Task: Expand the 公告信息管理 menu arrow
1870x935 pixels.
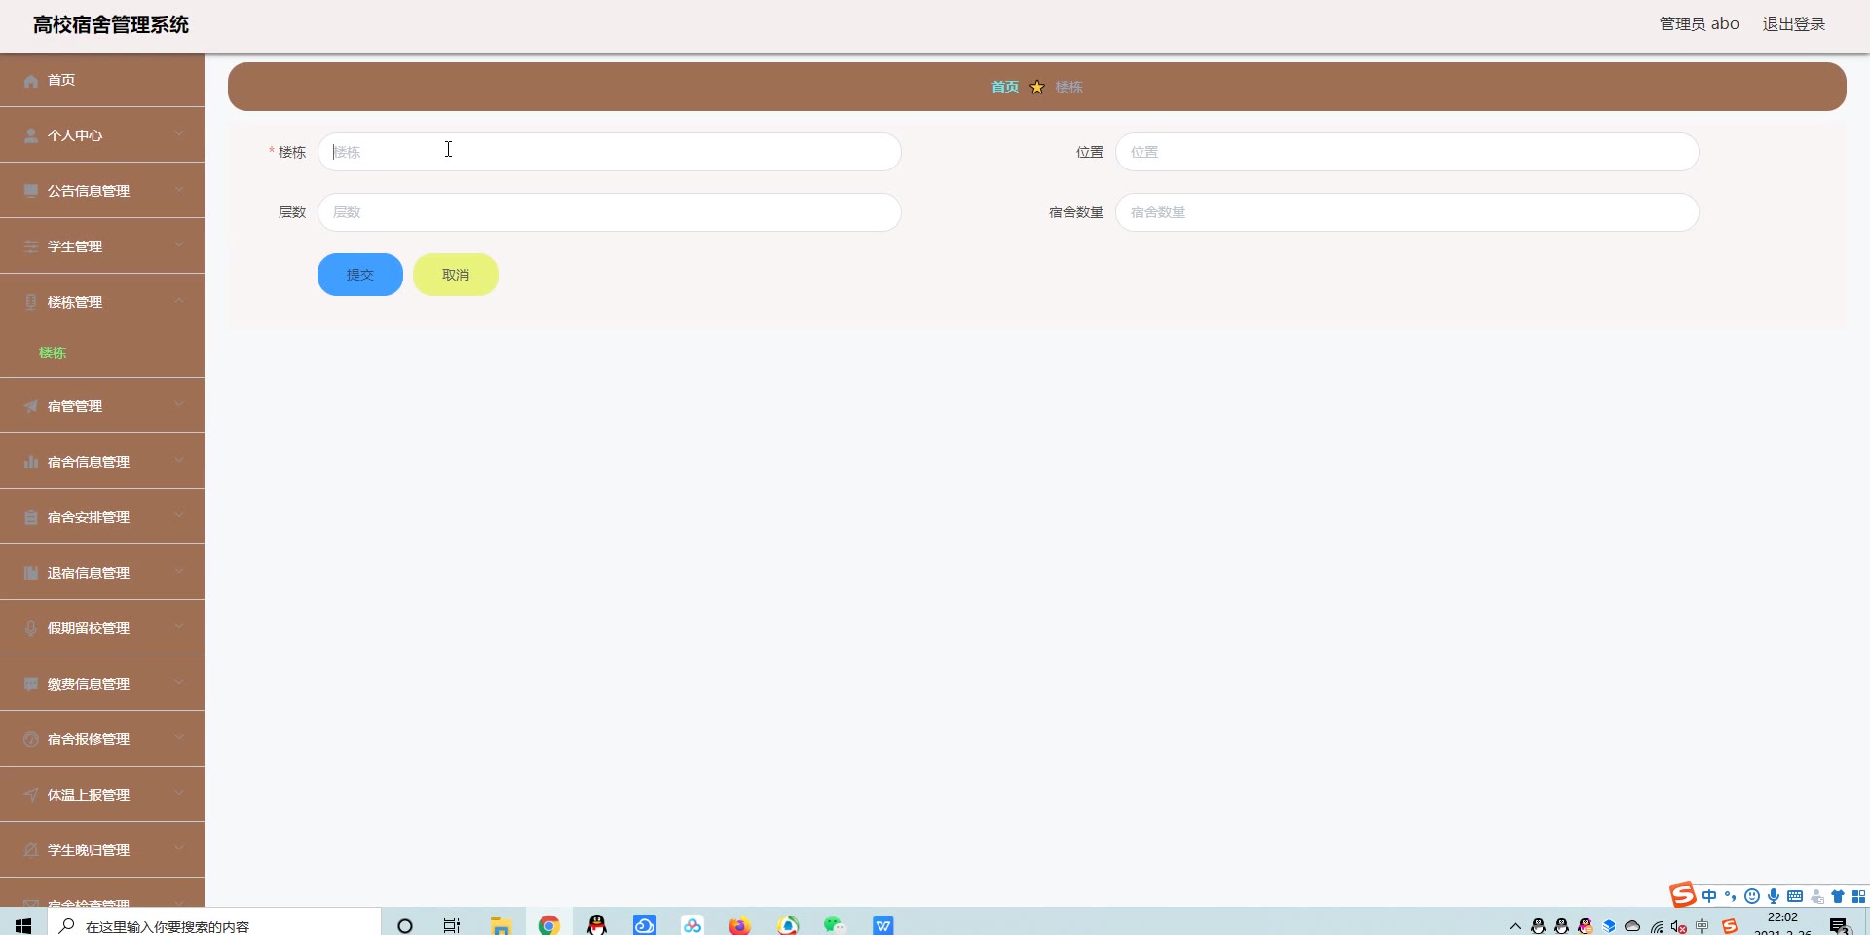Action: point(179,190)
